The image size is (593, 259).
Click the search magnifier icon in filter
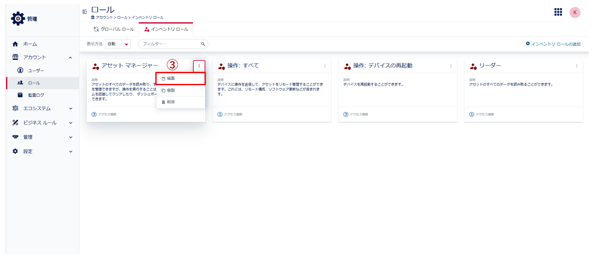tap(203, 44)
